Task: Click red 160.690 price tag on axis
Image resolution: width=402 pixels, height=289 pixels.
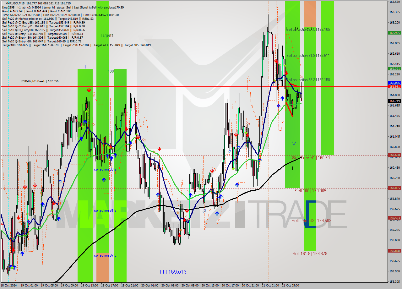Action: pos(394,155)
